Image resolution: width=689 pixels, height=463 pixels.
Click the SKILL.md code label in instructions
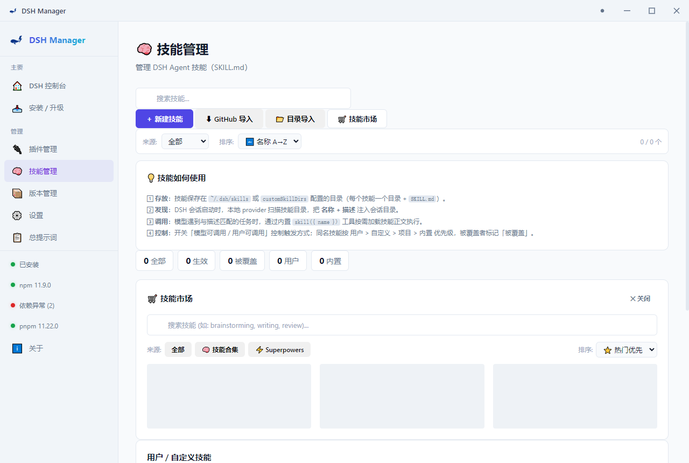coord(423,199)
